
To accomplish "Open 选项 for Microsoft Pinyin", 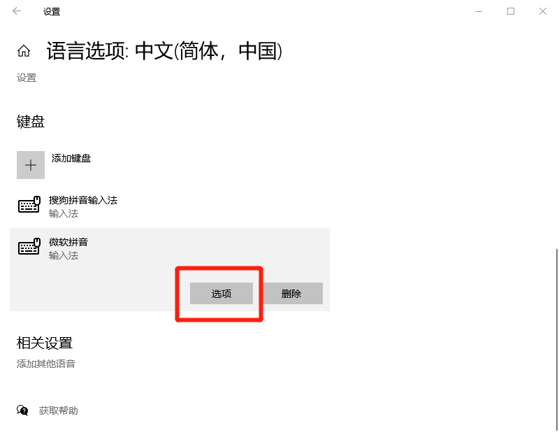I will tap(222, 294).
